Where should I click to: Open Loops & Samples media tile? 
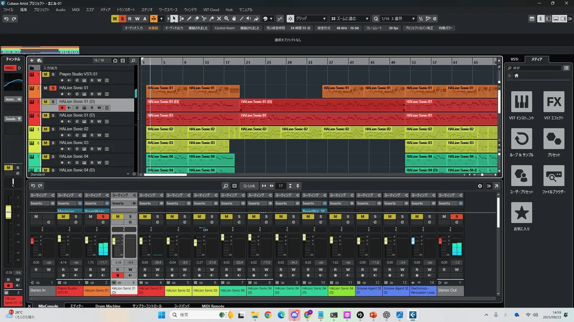point(521,139)
